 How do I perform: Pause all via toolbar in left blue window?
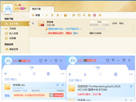point(34,74)
